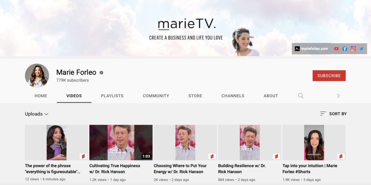
Task: Click the 1:03 duration badge
Action: 146,156
